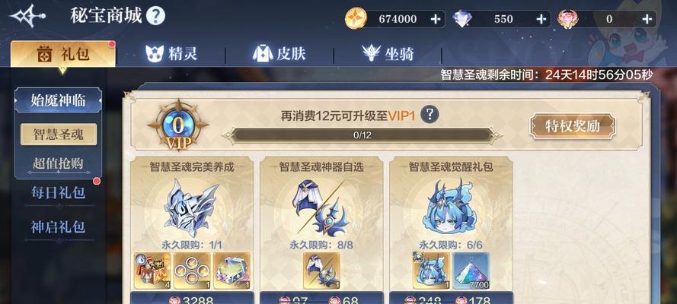Add diamonds with the plus next to 550
Screen dimensions: 677x304
click(541, 19)
